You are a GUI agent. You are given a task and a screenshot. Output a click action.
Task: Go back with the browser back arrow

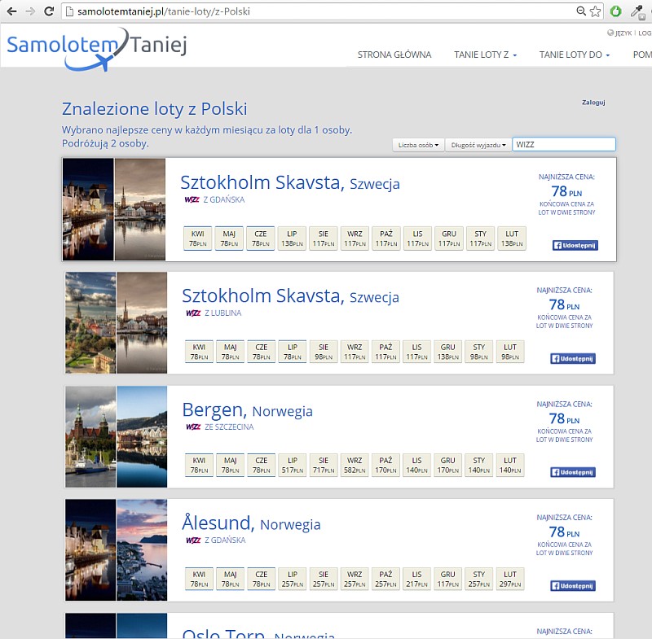[11, 11]
